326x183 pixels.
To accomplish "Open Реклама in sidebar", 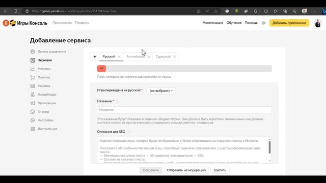I will tap(40, 86).
